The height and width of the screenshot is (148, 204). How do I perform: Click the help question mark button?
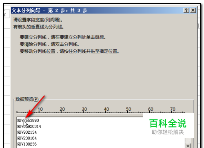[x=186, y=10]
